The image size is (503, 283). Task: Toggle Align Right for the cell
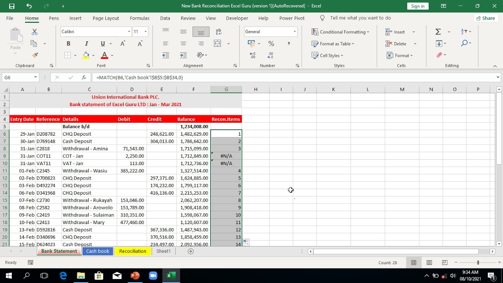point(201,44)
